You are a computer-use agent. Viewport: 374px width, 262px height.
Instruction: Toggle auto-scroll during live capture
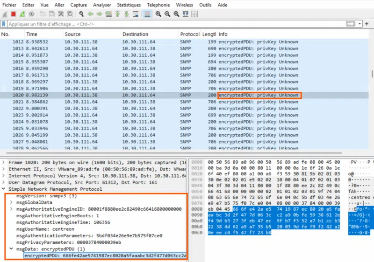(135, 14)
